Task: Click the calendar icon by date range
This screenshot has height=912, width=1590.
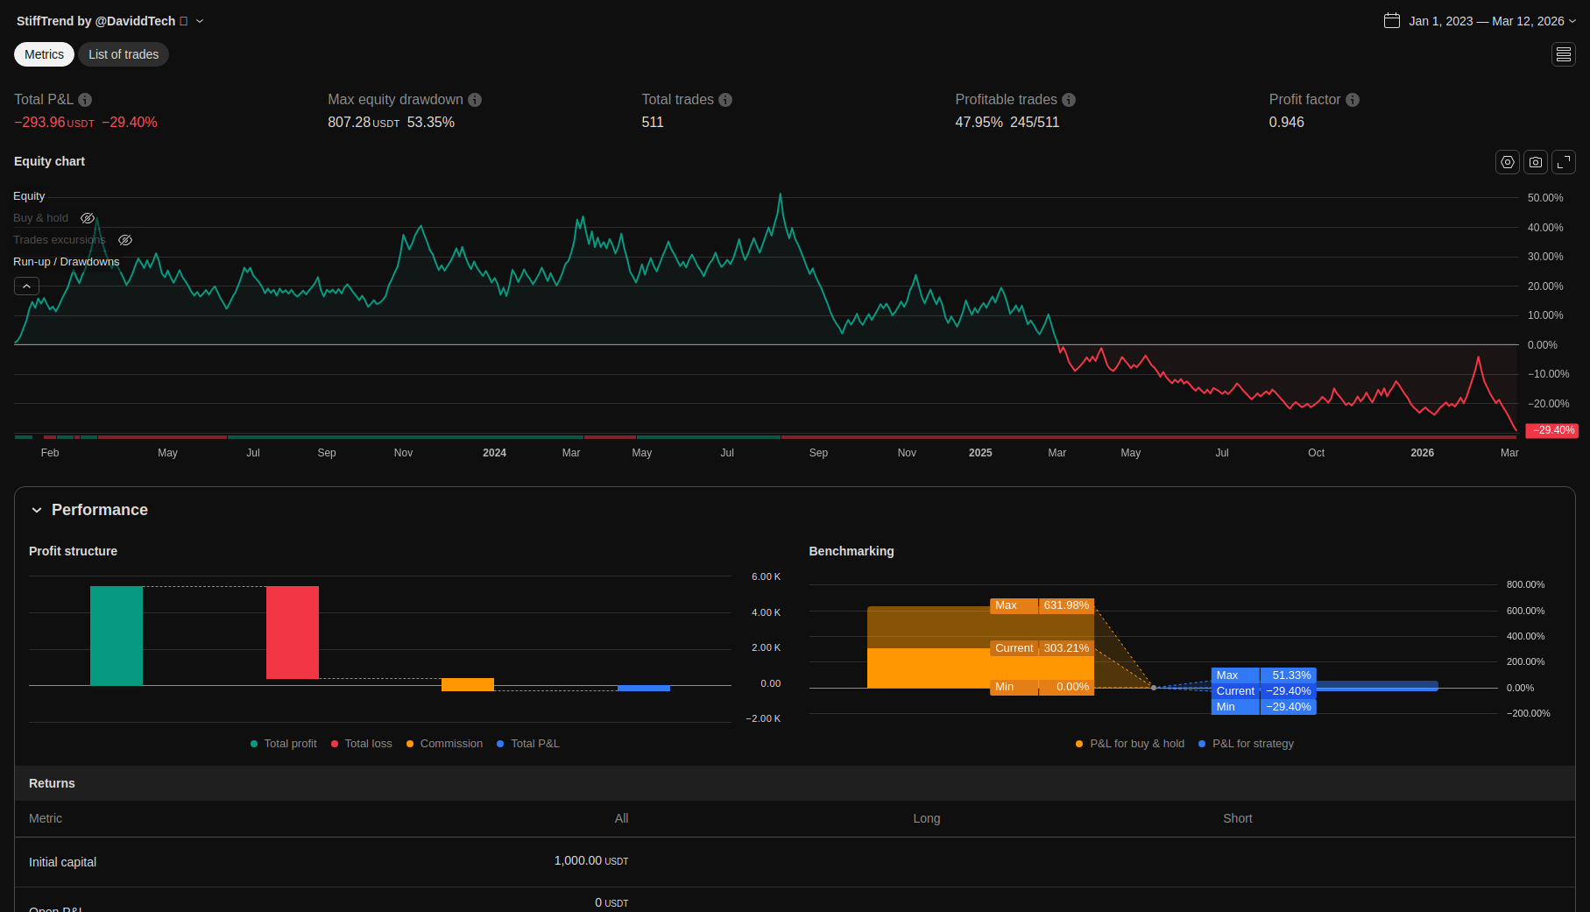Action: 1391,21
